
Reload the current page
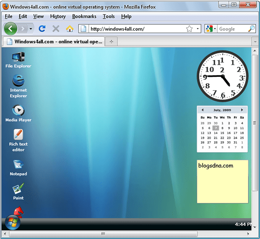click(x=42, y=29)
